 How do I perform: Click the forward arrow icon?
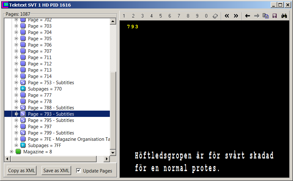click(x=257, y=16)
